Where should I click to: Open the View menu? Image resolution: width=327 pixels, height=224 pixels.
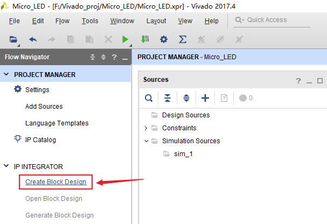coord(185,21)
